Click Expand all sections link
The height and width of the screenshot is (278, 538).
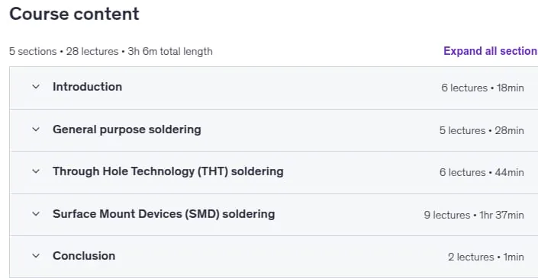491,51
